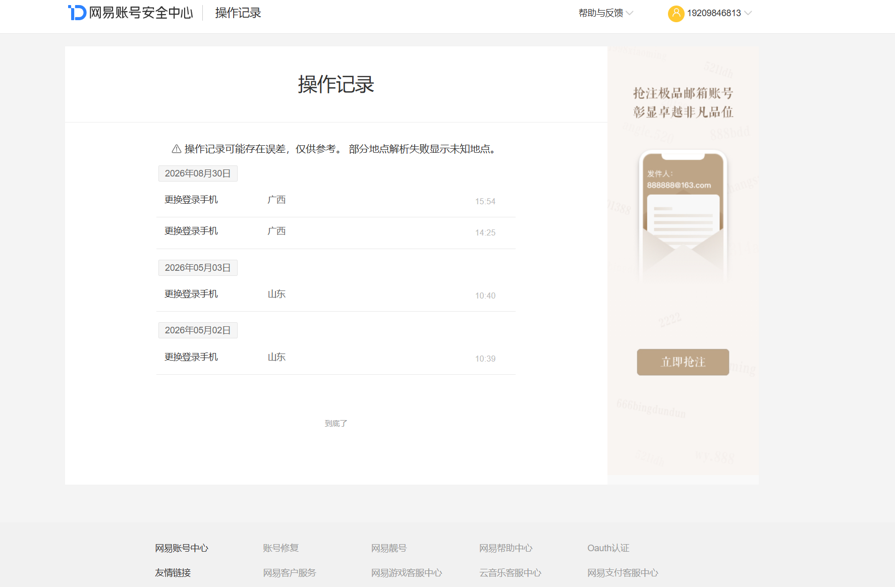895x587 pixels.
Task: Open the 网易游戏客服中心 footer link
Action: tap(407, 573)
